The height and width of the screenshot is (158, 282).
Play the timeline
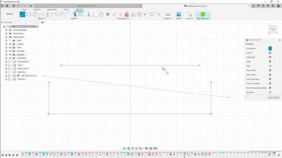[10, 155]
